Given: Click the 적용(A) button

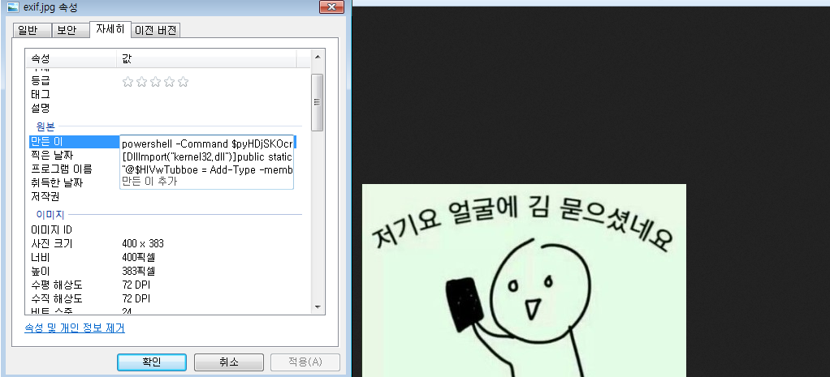Looking at the screenshot, I should (305, 362).
